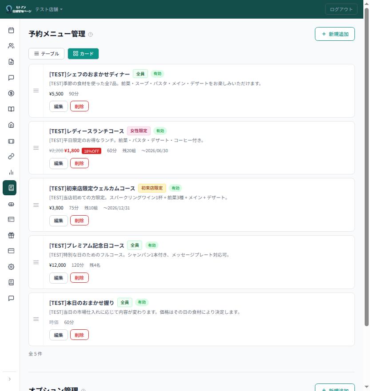The width and height of the screenshot is (370, 391).
Task: Edit the プレミアム記念日コース menu
Action: click(58, 278)
